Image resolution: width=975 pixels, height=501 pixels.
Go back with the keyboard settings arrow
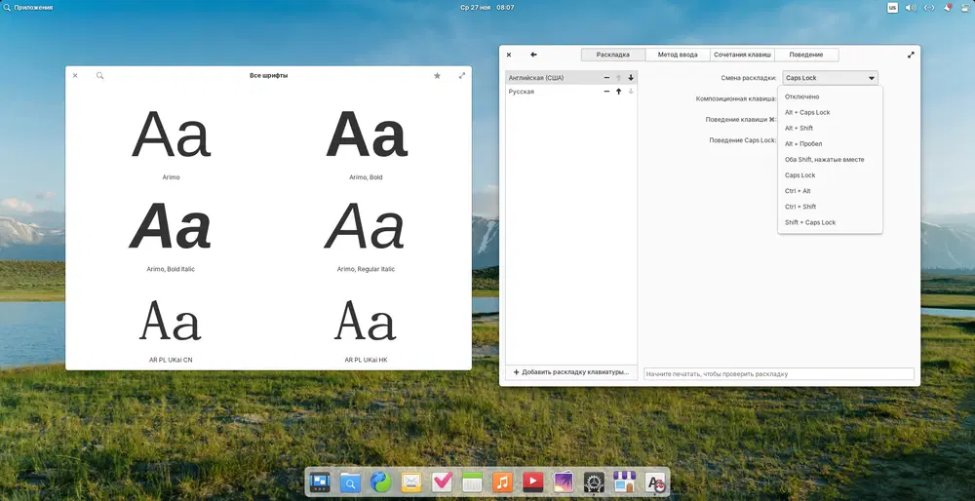[x=533, y=55]
